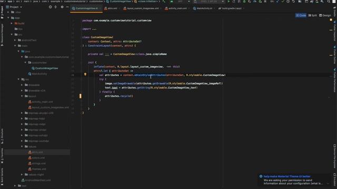Click the yellow change marker in gutter
Image resolution: width=337 pixels, height=189 pixels.
(81, 96)
